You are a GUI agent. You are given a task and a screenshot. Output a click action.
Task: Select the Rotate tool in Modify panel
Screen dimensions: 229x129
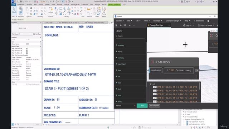[x=64, y=14]
